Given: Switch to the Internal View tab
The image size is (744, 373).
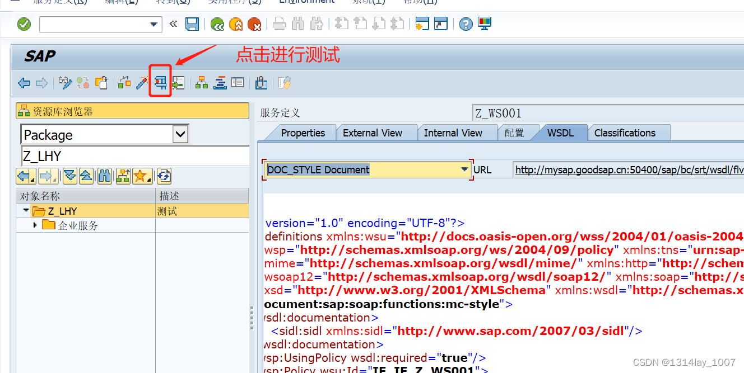Looking at the screenshot, I should [453, 133].
